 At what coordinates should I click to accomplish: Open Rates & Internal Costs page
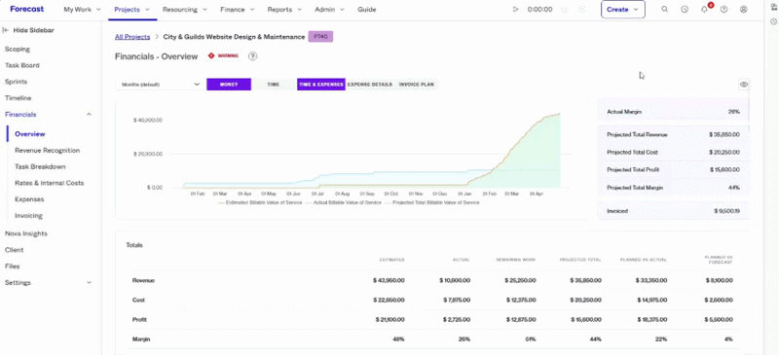[50, 183]
